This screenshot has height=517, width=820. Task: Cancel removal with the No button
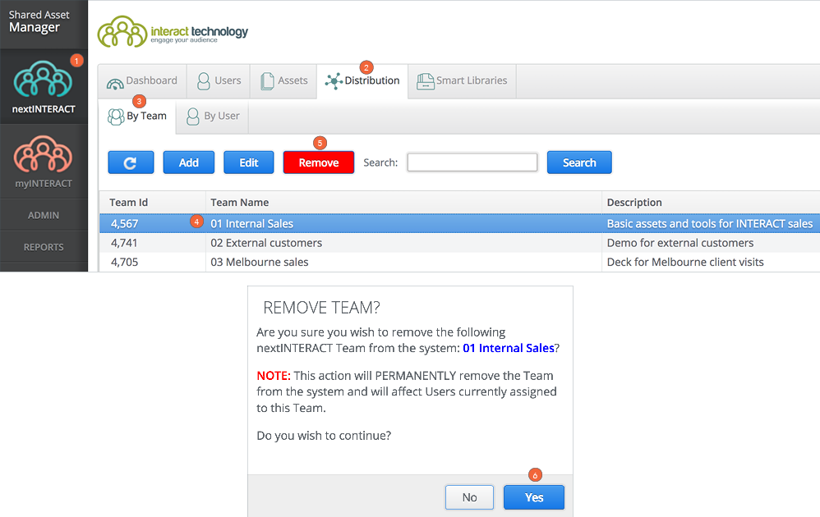pyautogui.click(x=470, y=497)
